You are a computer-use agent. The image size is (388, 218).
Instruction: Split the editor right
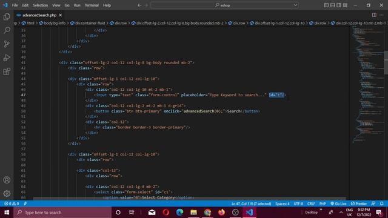(x=374, y=15)
